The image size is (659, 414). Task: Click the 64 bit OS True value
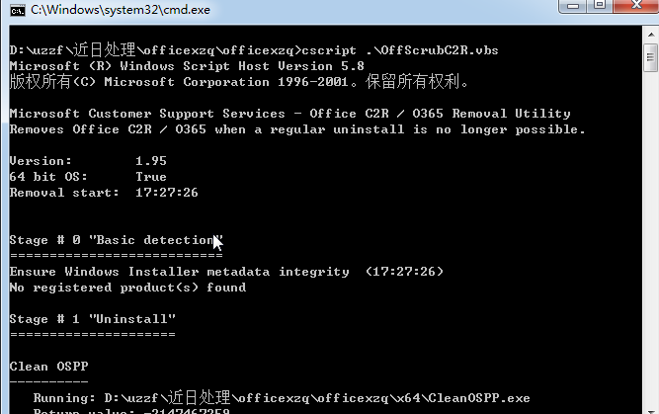(x=151, y=177)
